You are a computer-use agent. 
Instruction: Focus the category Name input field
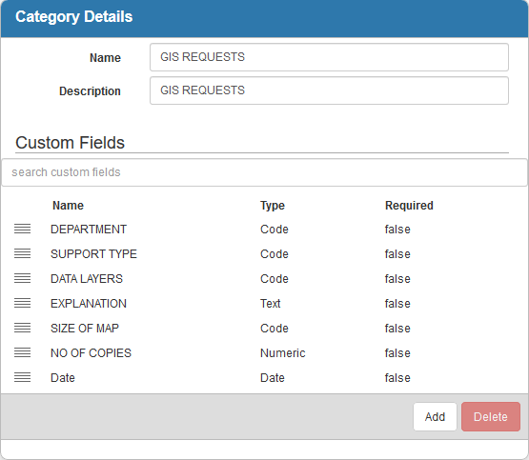(x=329, y=57)
